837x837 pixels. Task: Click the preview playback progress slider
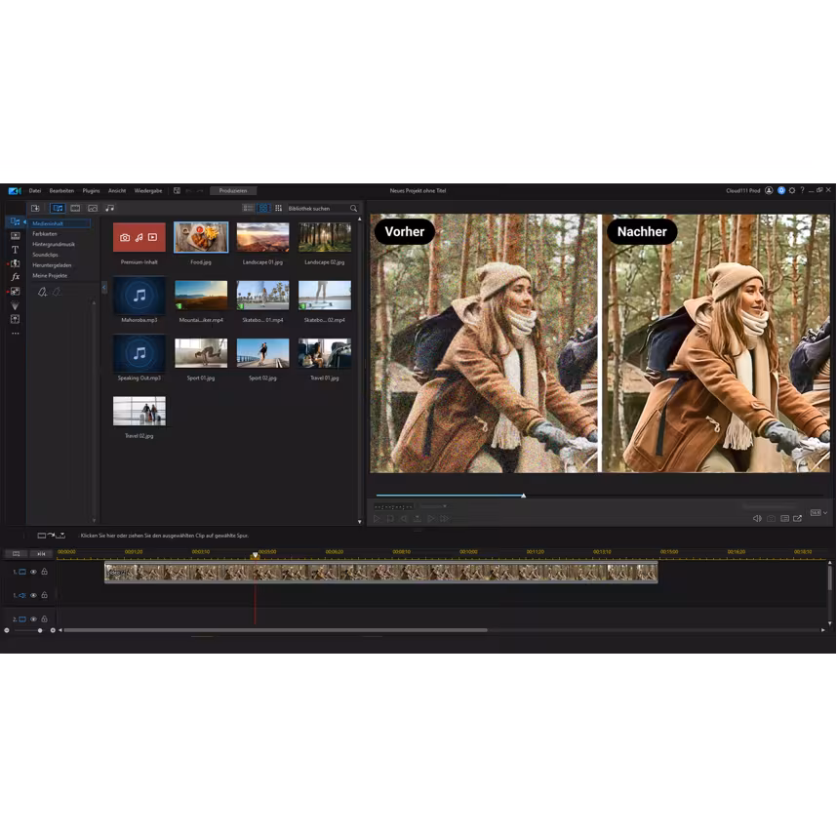coord(523,496)
